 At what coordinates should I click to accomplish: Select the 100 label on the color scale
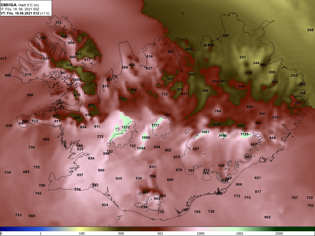(82, 233)
